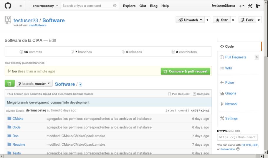Fork the repository
268x158 pixels.
click(247, 20)
